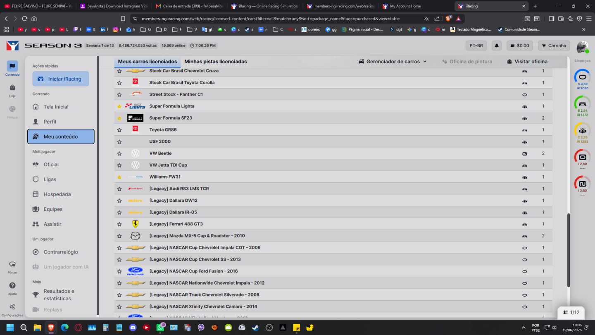Click the iRacing logo in header

pyautogui.click(x=13, y=45)
